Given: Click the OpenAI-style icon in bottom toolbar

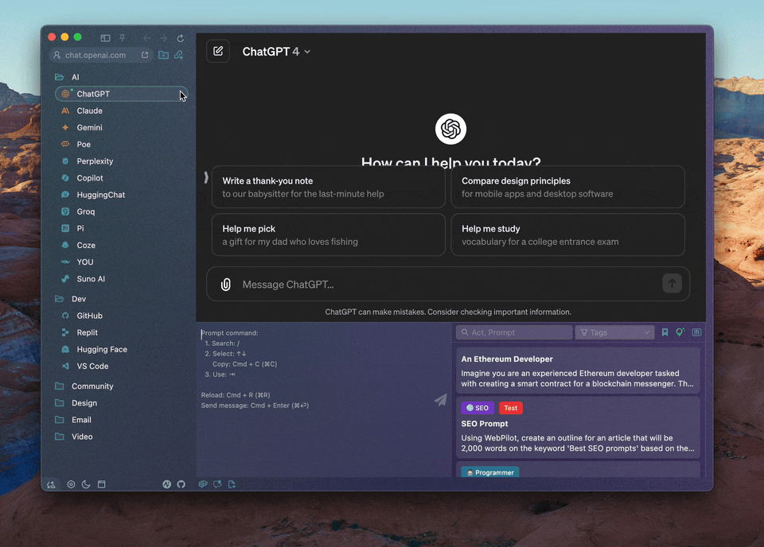Looking at the screenshot, I should [x=203, y=484].
